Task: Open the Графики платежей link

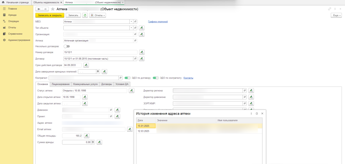Action: point(158,22)
